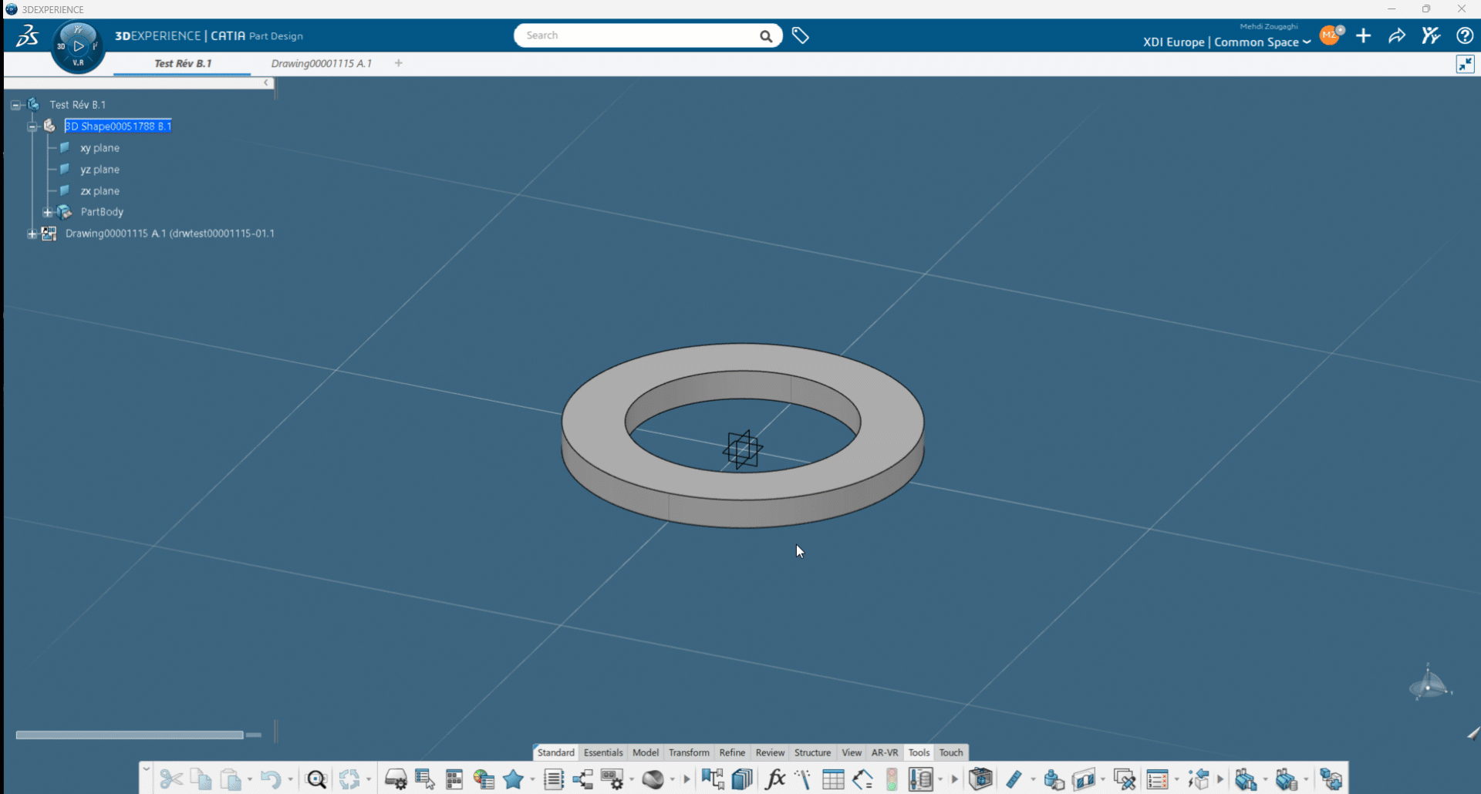Switch to the Drawing00001115 A.1 tab
Image resolution: width=1481 pixels, height=794 pixels.
(x=321, y=63)
